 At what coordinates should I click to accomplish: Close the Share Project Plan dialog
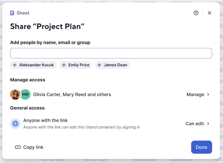209,13
